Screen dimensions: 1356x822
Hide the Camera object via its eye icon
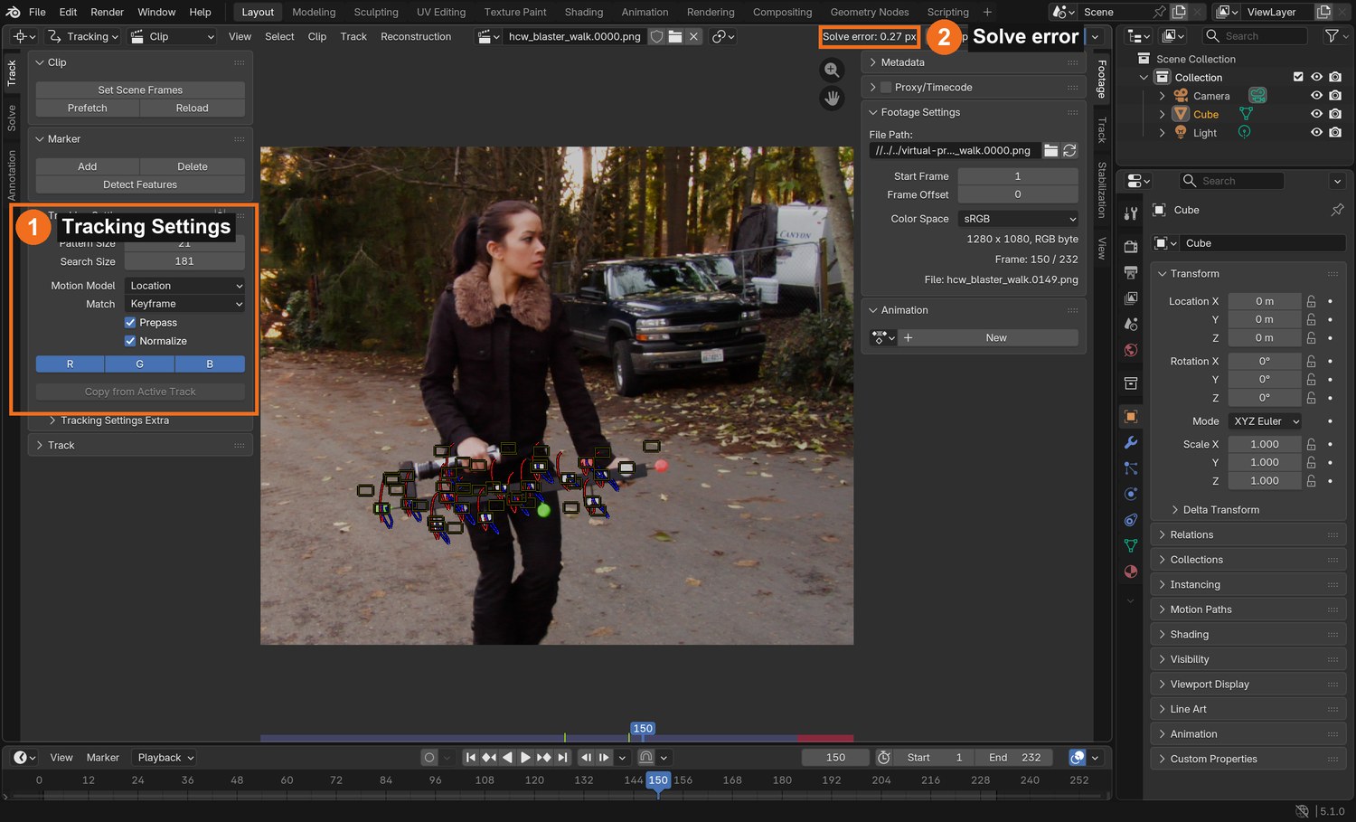[1316, 96]
